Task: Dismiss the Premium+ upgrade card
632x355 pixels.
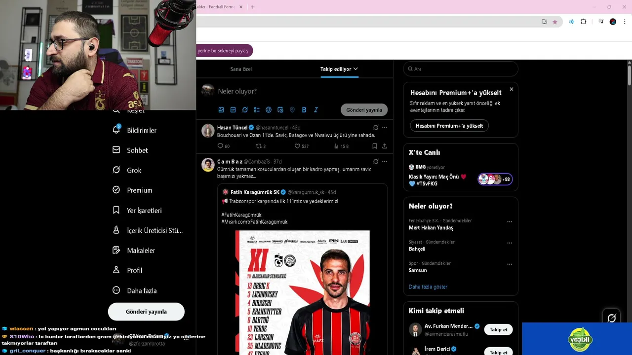Action: 512,89
